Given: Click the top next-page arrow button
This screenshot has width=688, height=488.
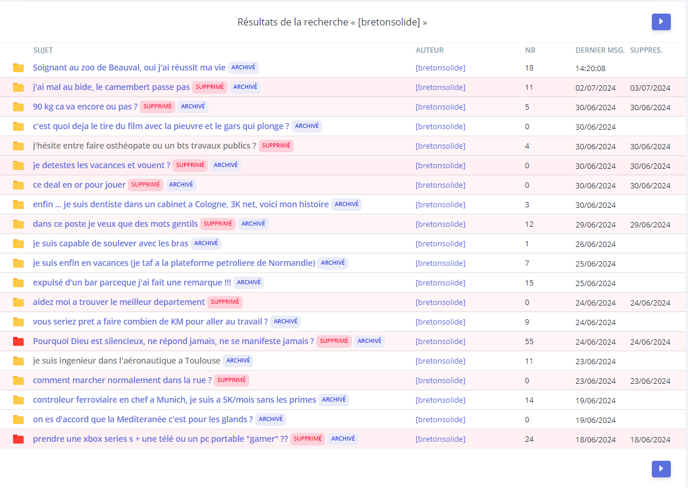Looking at the screenshot, I should tap(661, 21).
